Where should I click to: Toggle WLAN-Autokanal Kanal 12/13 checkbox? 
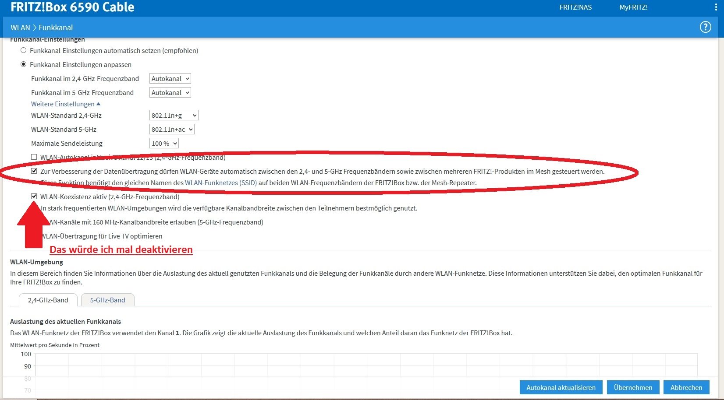coord(34,157)
